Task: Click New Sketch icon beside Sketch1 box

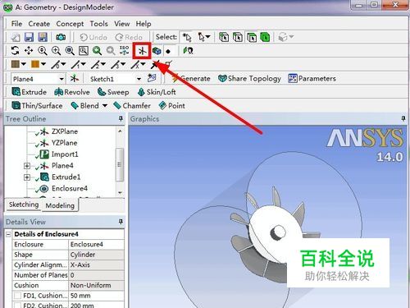Action: coord(152,79)
